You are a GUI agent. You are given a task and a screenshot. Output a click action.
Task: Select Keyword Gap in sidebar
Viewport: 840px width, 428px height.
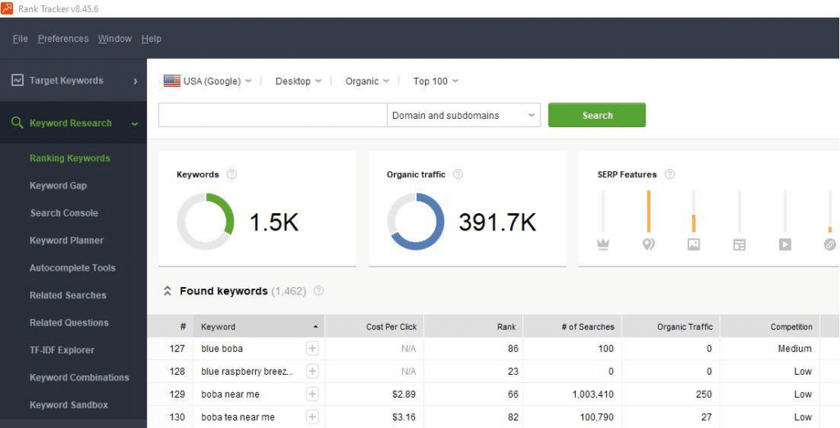coord(58,185)
